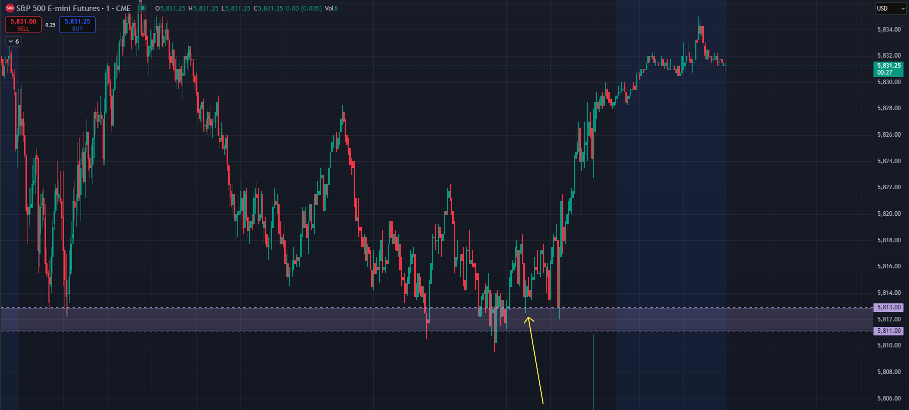Click the SELL 5,831.00 button

coord(23,25)
